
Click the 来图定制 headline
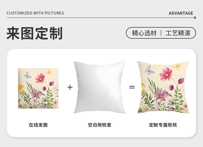coord(35,33)
